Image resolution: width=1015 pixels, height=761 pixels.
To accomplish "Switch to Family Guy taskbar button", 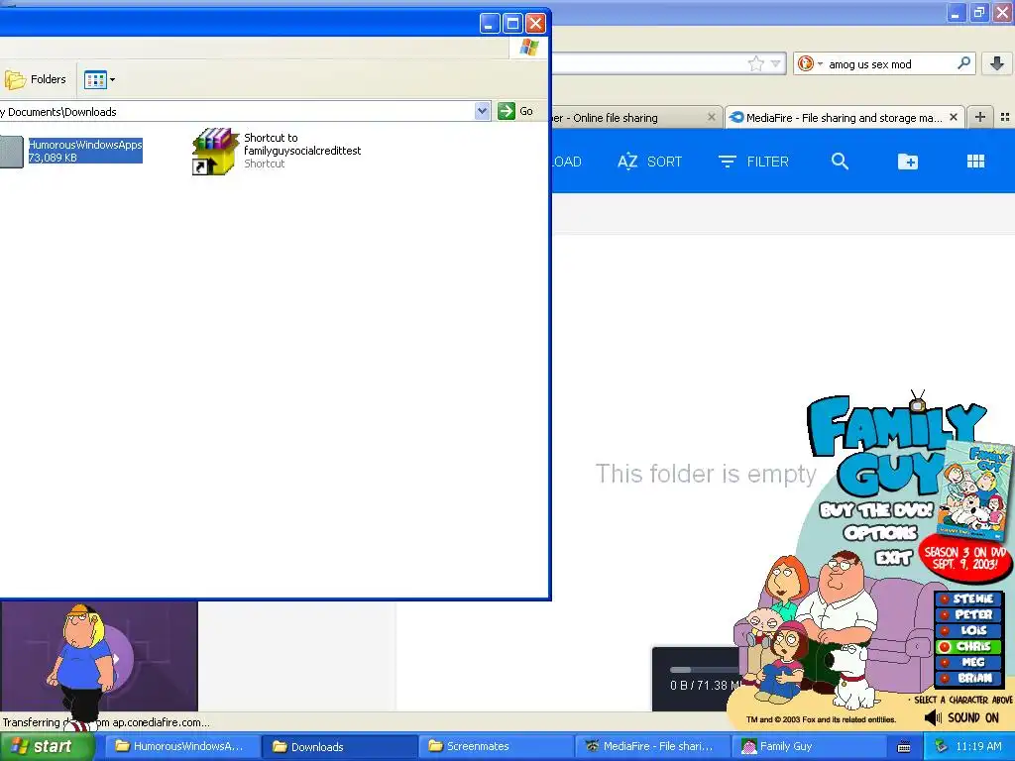I will coord(808,746).
